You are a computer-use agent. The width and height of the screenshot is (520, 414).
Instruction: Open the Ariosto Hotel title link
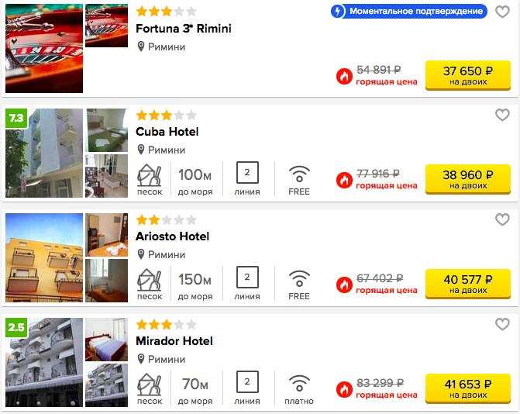173,236
